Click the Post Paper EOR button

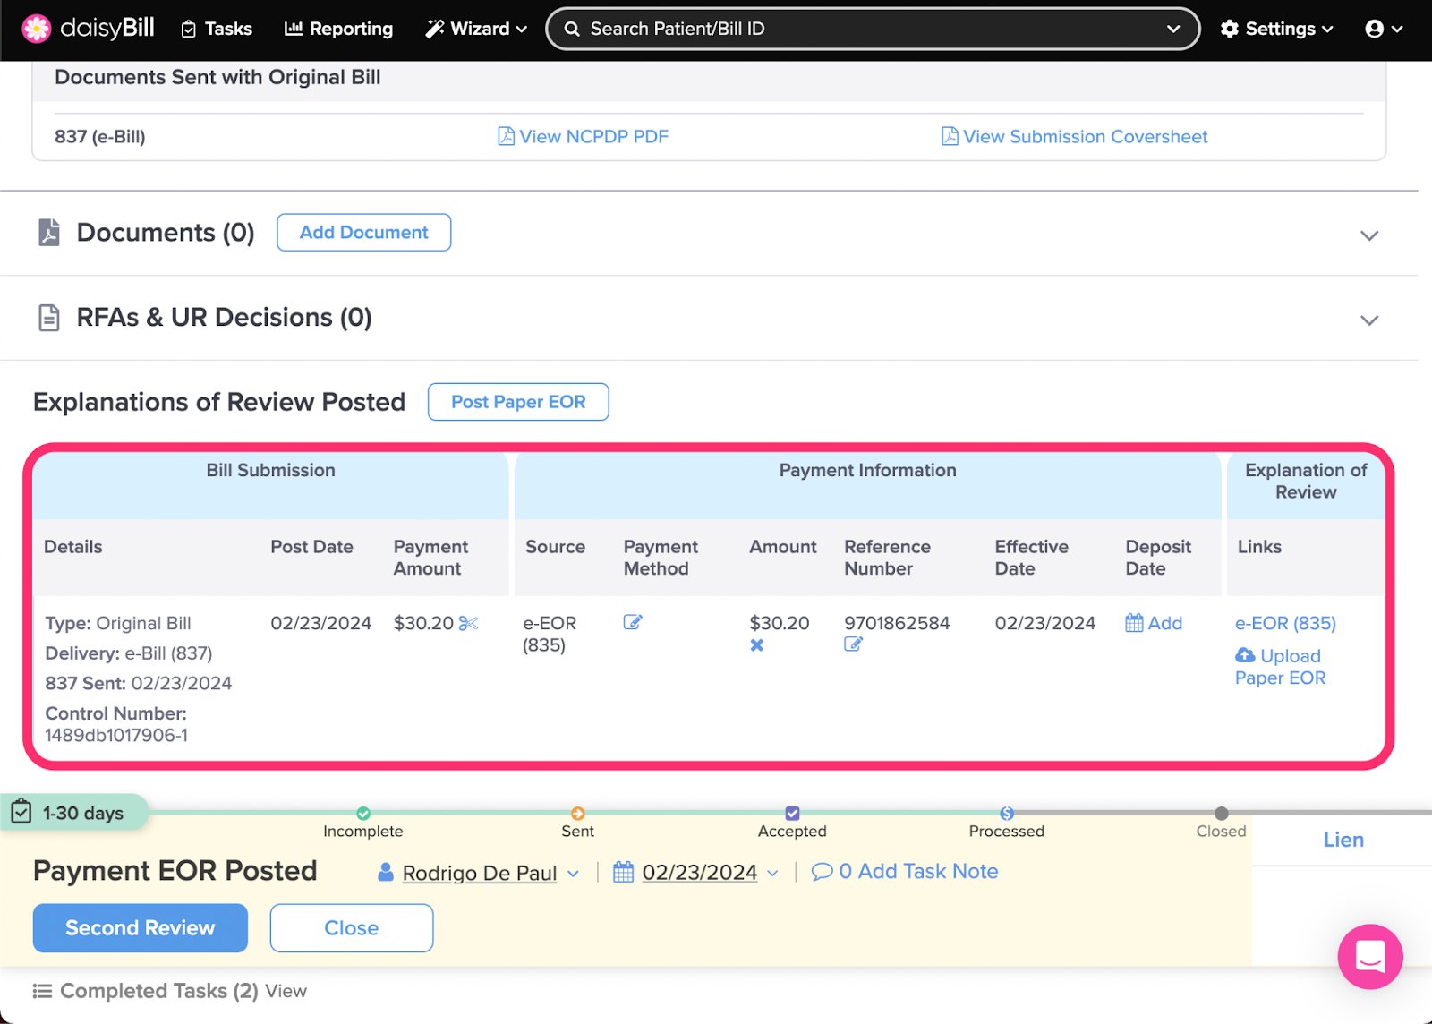pos(518,402)
